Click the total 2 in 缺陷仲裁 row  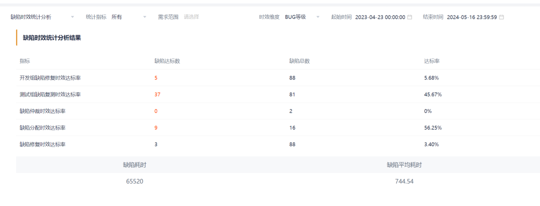(290, 111)
